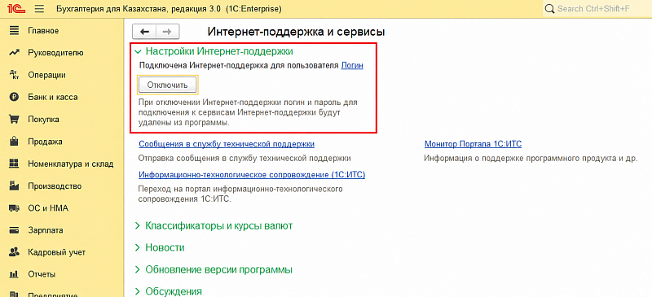Click the Производство factory icon
Screen dimensions: 652x297
[14, 186]
